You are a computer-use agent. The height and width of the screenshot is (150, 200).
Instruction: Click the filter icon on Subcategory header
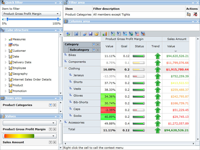(94, 50)
